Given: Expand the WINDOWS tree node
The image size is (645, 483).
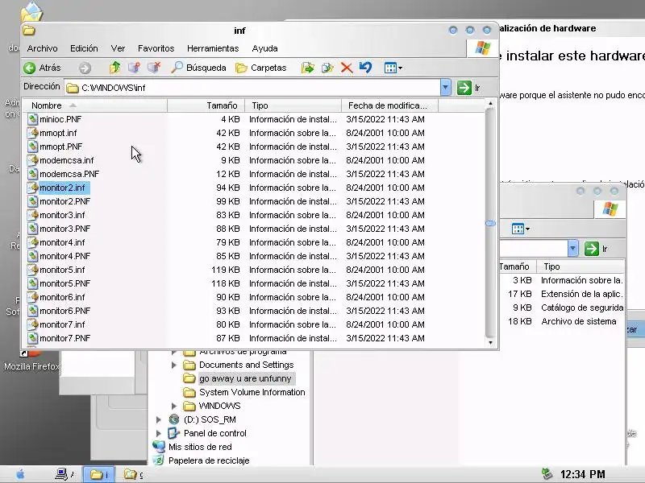Looking at the screenshot, I should (174, 406).
